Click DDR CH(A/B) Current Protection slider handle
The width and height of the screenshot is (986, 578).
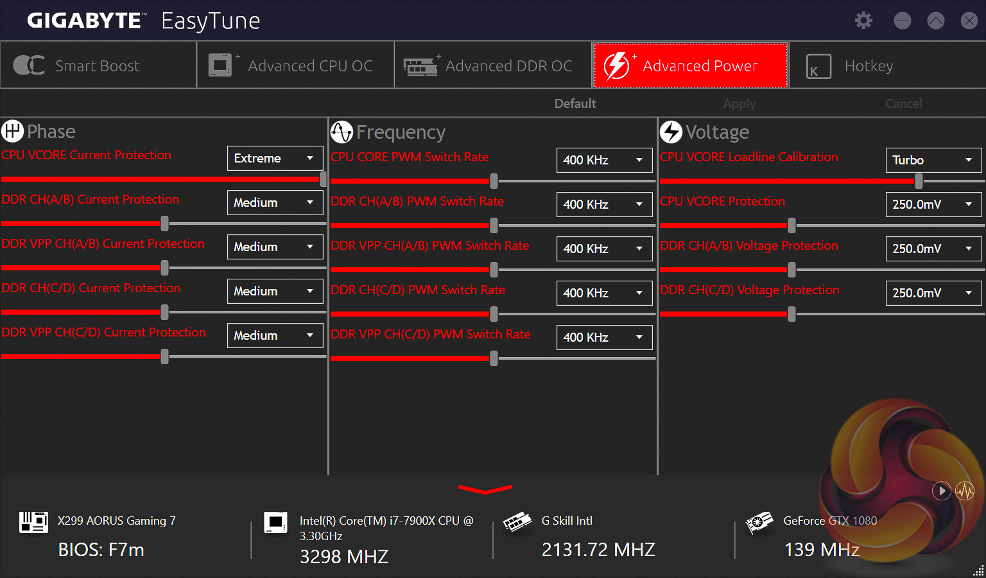click(165, 223)
